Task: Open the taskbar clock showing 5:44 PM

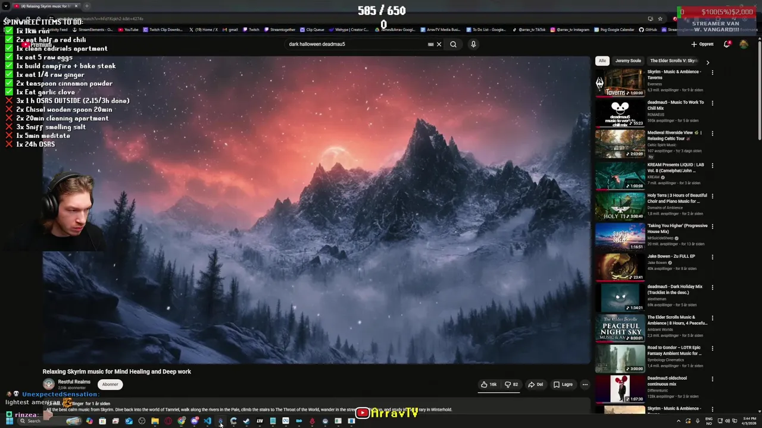Action: click(x=749, y=421)
